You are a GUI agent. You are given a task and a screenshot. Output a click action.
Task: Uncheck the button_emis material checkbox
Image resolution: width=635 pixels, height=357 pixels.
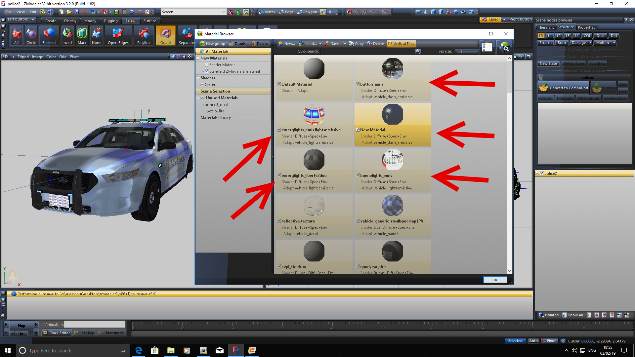(358, 84)
